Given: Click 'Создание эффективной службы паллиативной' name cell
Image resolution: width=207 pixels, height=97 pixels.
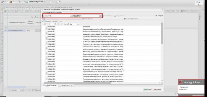Looking at the screenshot, I should coord(103,29).
